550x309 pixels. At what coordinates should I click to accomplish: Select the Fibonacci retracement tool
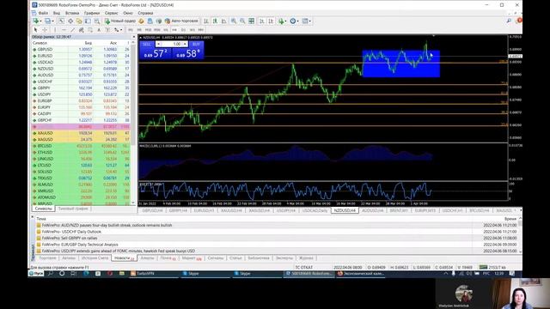pyautogui.click(x=90, y=30)
